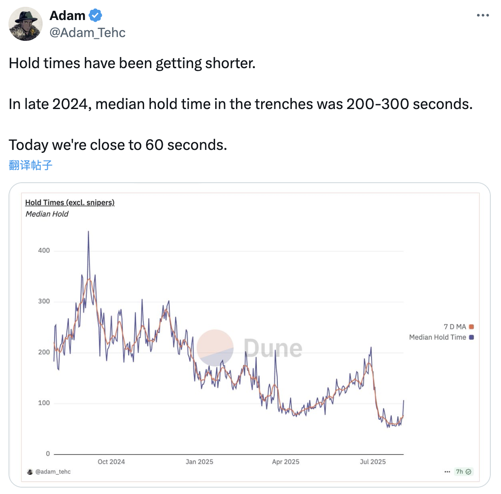Open the tweet's three-dot more options menu
Image resolution: width=501 pixels, height=494 pixels.
(483, 15)
